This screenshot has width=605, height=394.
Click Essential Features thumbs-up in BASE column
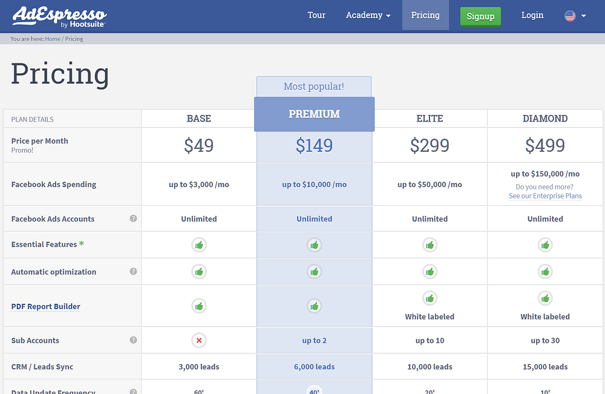pyautogui.click(x=198, y=245)
